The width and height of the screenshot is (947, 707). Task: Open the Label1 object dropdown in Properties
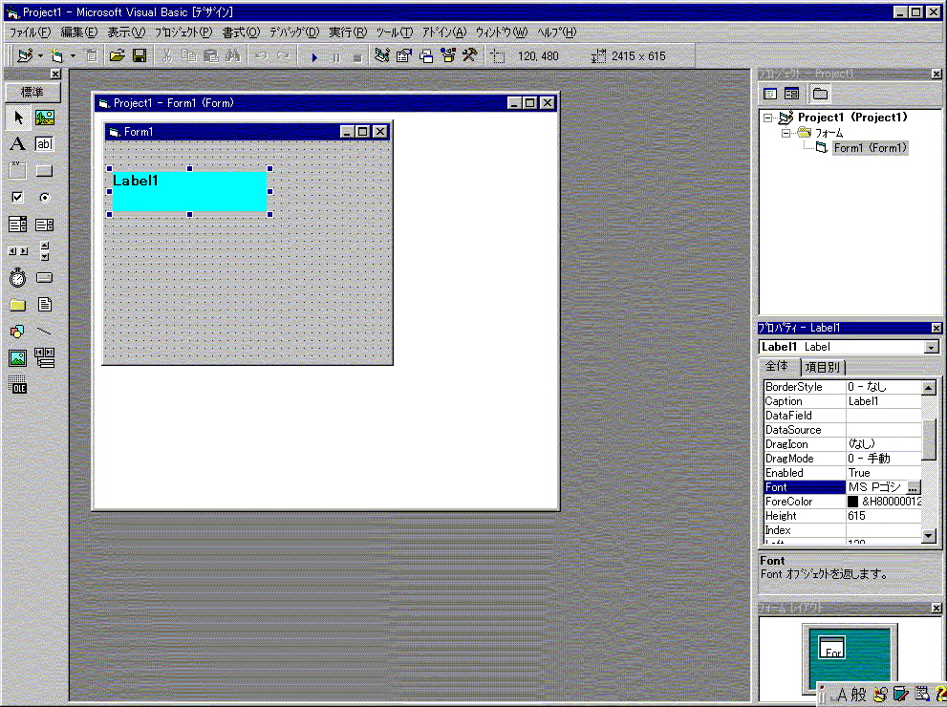[x=932, y=347]
